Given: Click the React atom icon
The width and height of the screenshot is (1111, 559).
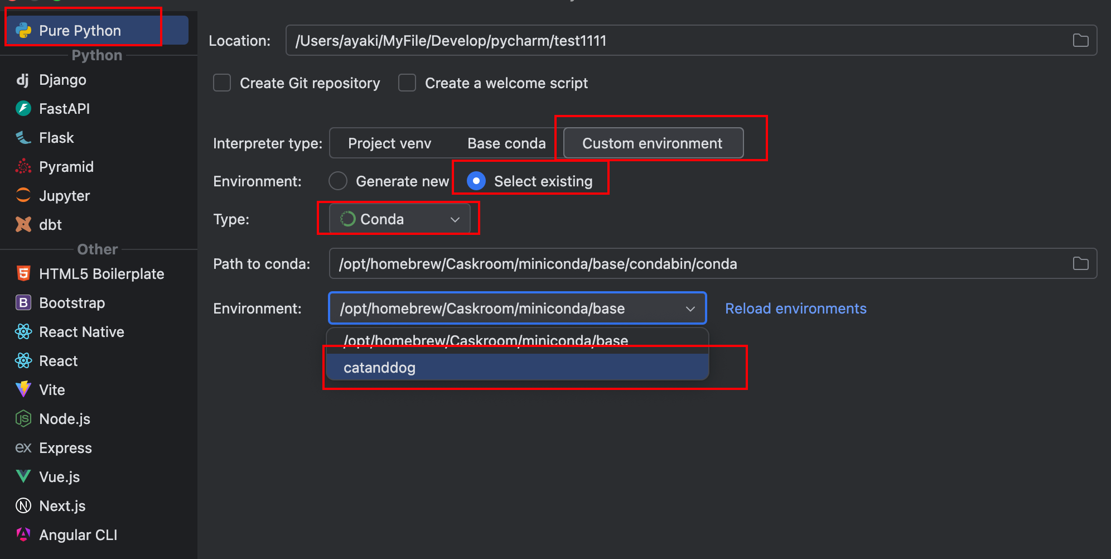Looking at the screenshot, I should coord(23,361).
